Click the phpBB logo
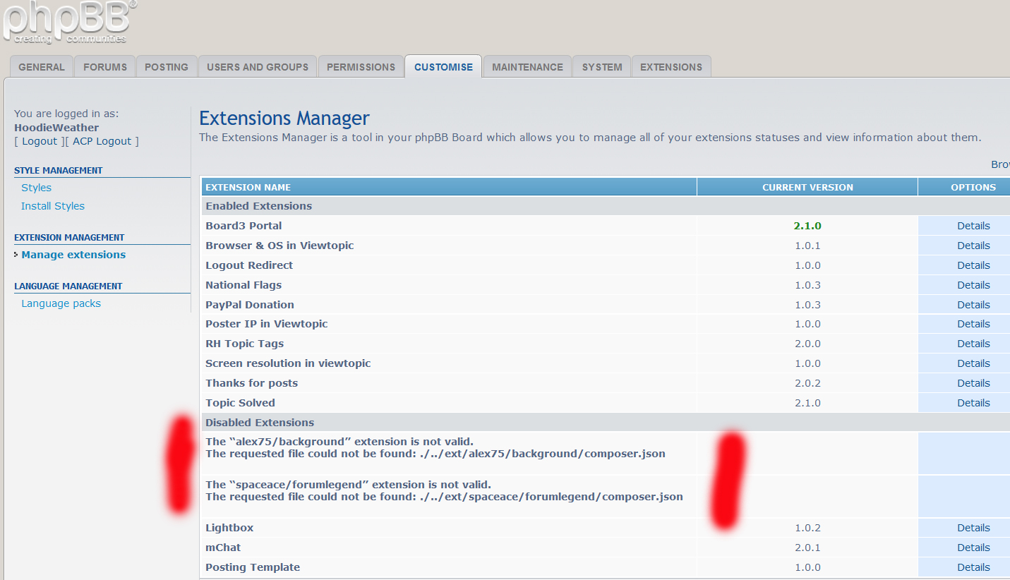The height and width of the screenshot is (580, 1010). 69,23
